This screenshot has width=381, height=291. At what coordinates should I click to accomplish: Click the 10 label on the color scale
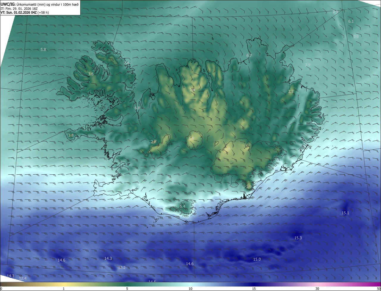point(190,289)
